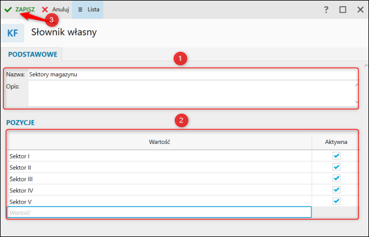The image size is (369, 237).
Task: Click the KF logo tile
Action: coord(13,33)
